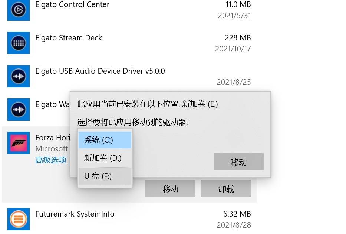Click the 卸载 button for Forza Horizon
The image size is (346, 234).
point(226,188)
